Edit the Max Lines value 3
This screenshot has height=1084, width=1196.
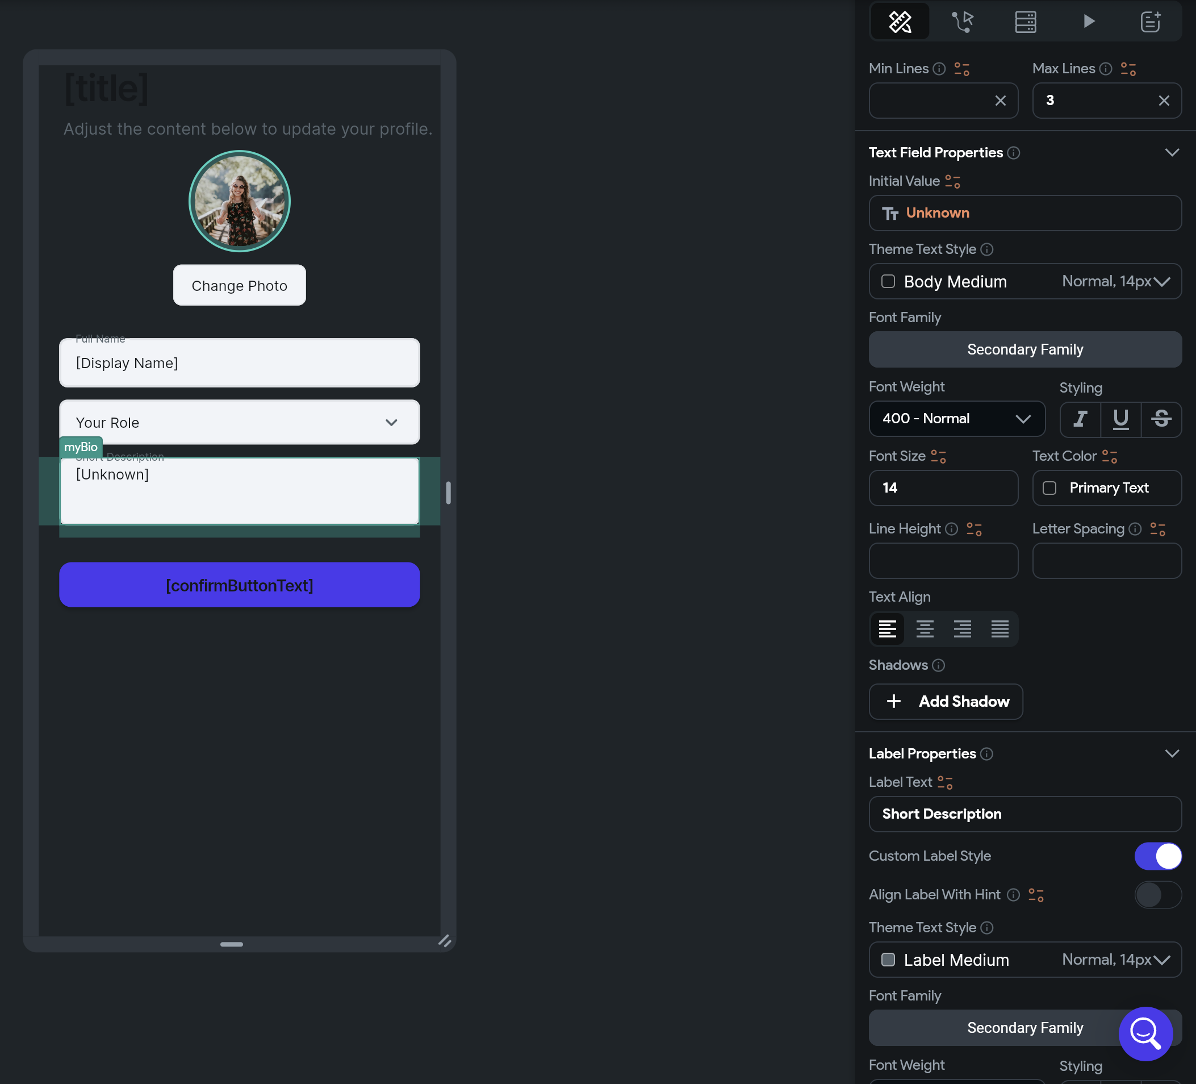pos(1106,101)
